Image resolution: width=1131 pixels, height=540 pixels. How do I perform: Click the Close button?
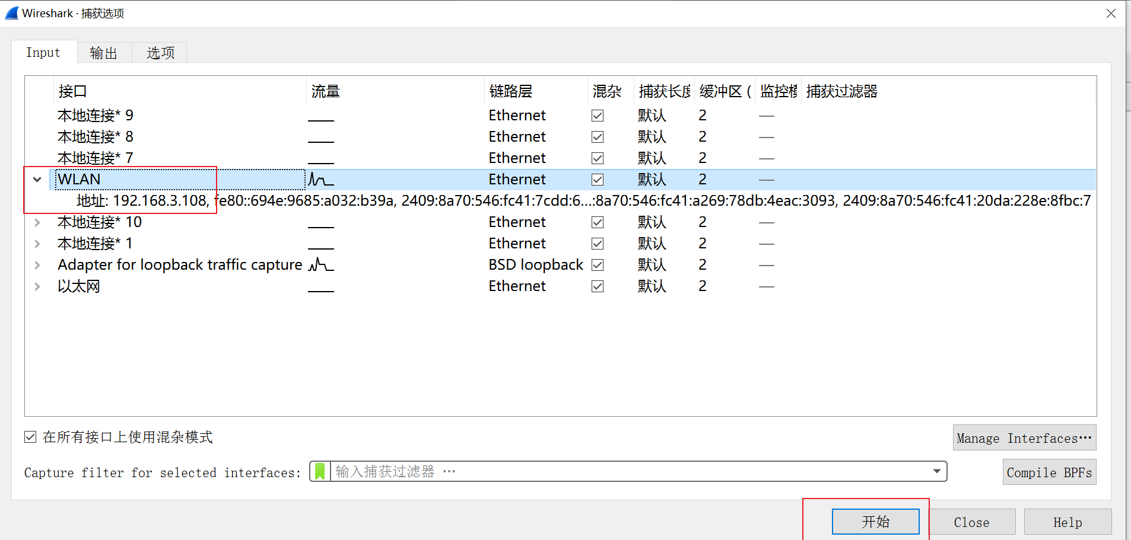tap(971, 522)
